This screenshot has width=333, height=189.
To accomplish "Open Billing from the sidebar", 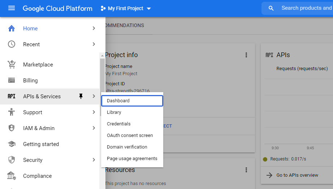I will [30, 81].
